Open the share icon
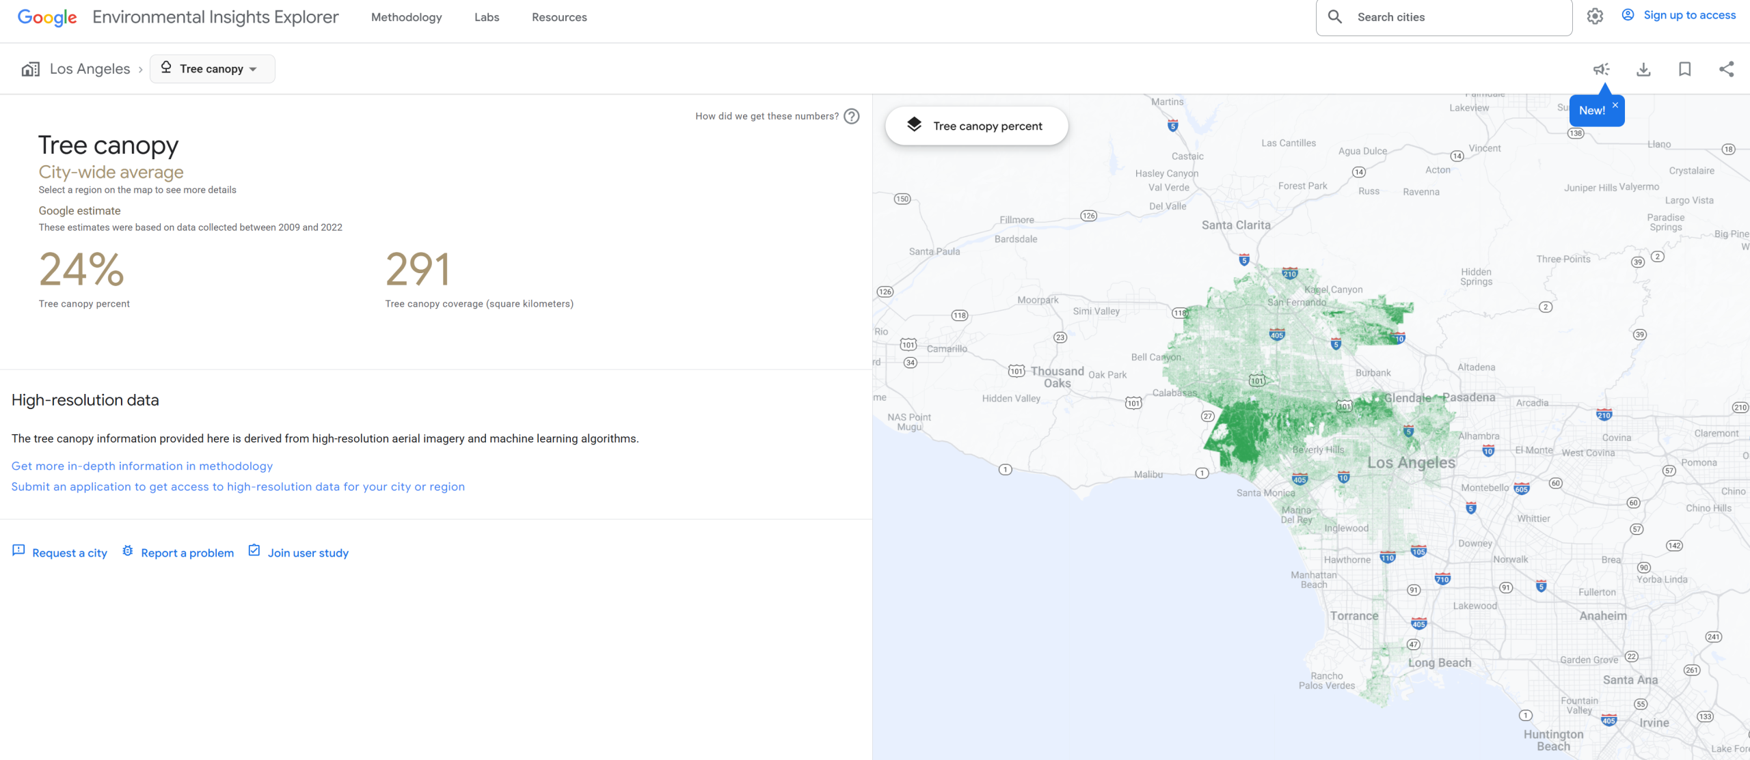1750x760 pixels. click(1726, 69)
